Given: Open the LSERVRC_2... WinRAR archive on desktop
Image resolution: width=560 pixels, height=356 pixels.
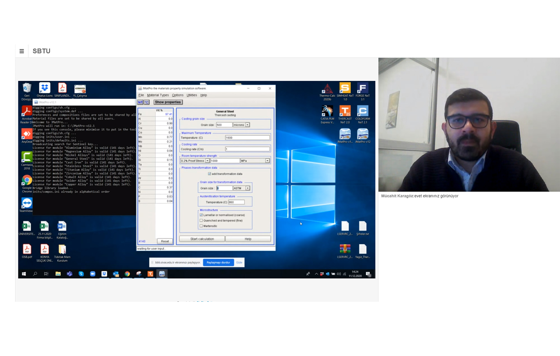Looking at the screenshot, I should click(x=345, y=251).
